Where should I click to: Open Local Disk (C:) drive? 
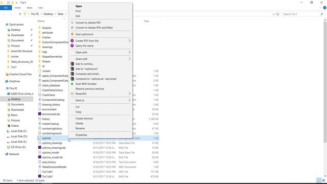(19, 131)
